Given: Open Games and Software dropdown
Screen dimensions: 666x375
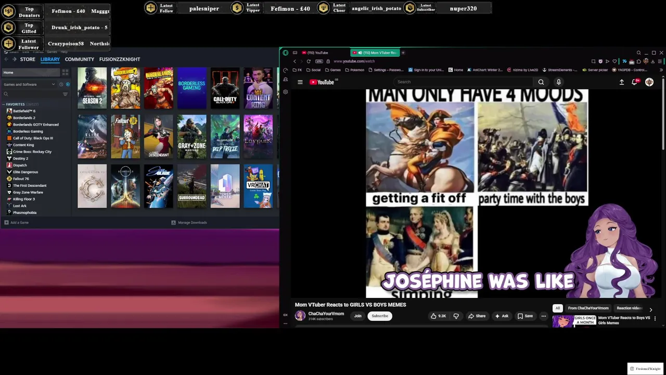Looking at the screenshot, I should (30, 84).
